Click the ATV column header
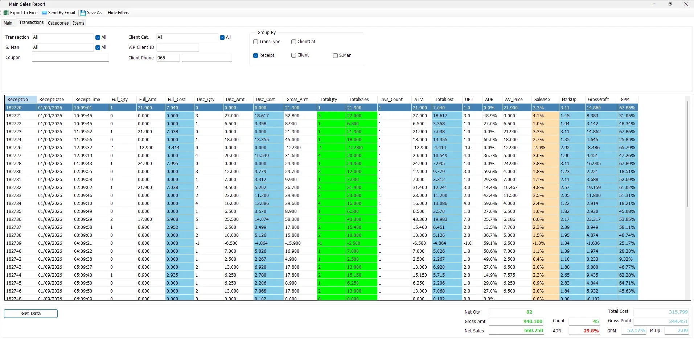Screen dimensions: 694x340 click(422, 100)
